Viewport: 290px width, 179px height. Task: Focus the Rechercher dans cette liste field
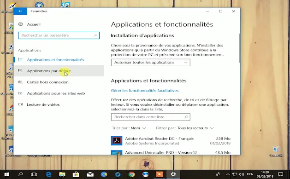point(151,117)
